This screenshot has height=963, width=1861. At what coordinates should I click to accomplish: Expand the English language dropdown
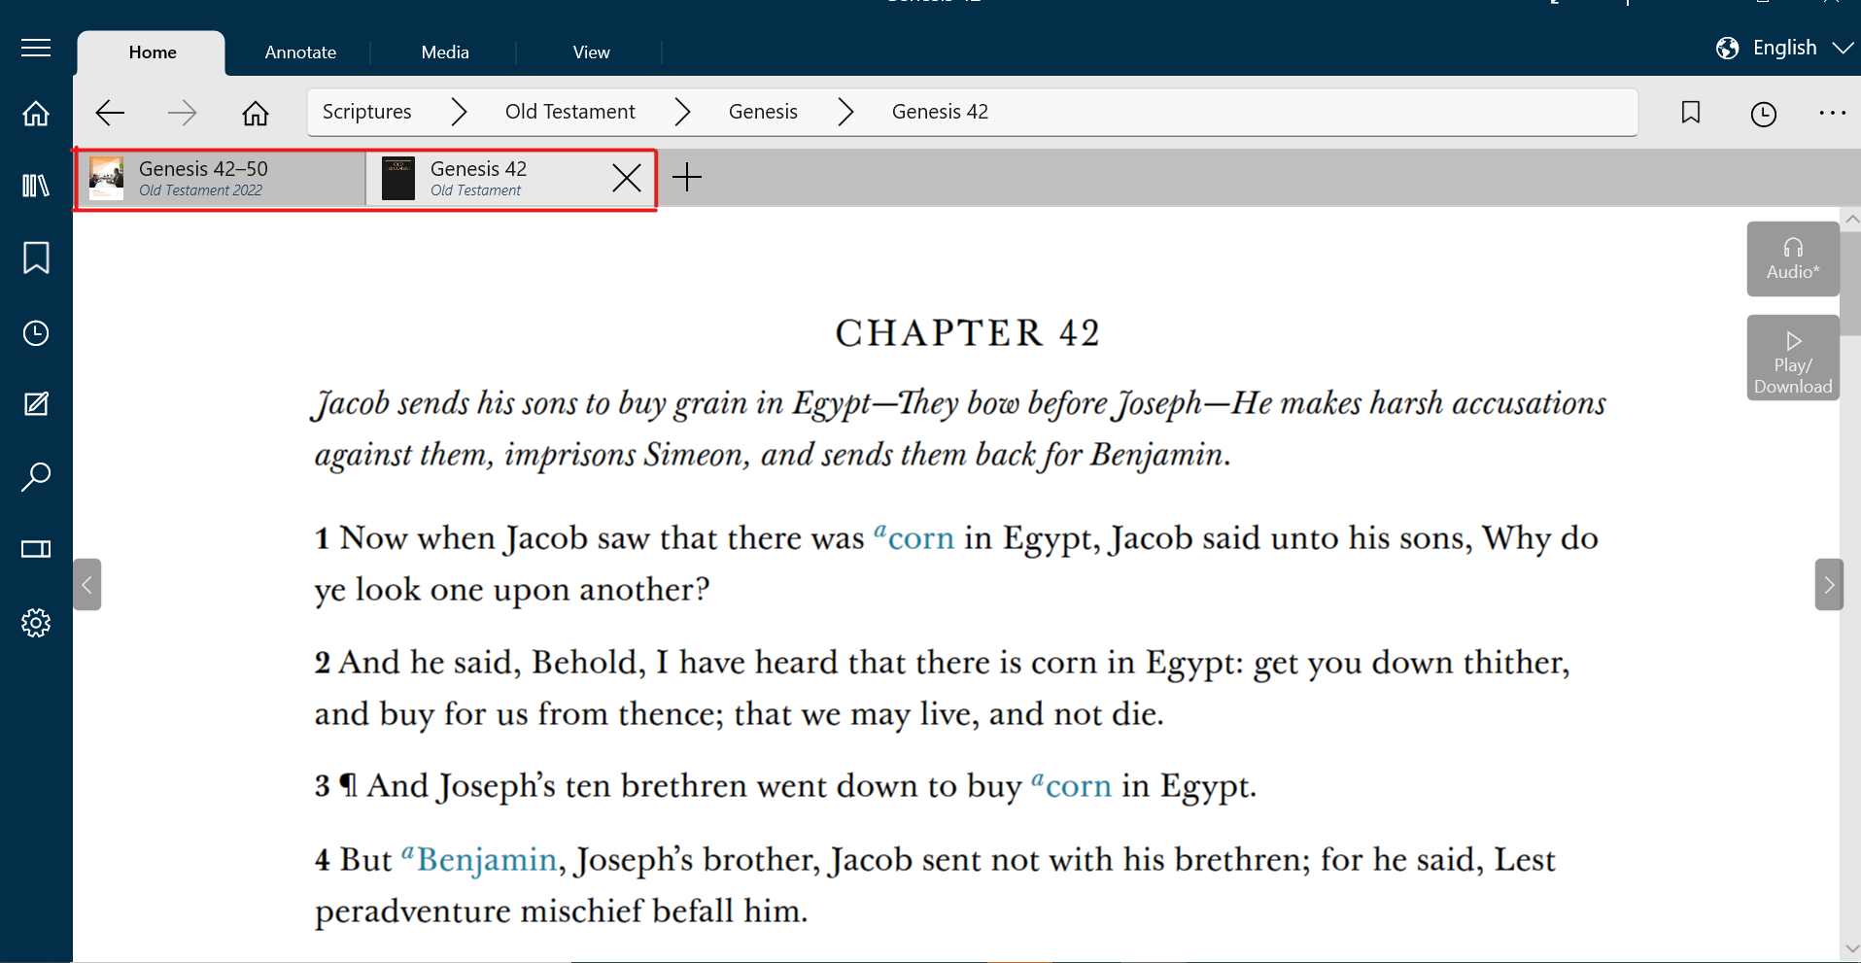pyautogui.click(x=1784, y=48)
